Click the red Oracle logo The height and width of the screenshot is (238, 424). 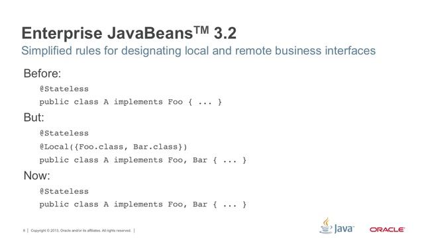click(x=387, y=229)
